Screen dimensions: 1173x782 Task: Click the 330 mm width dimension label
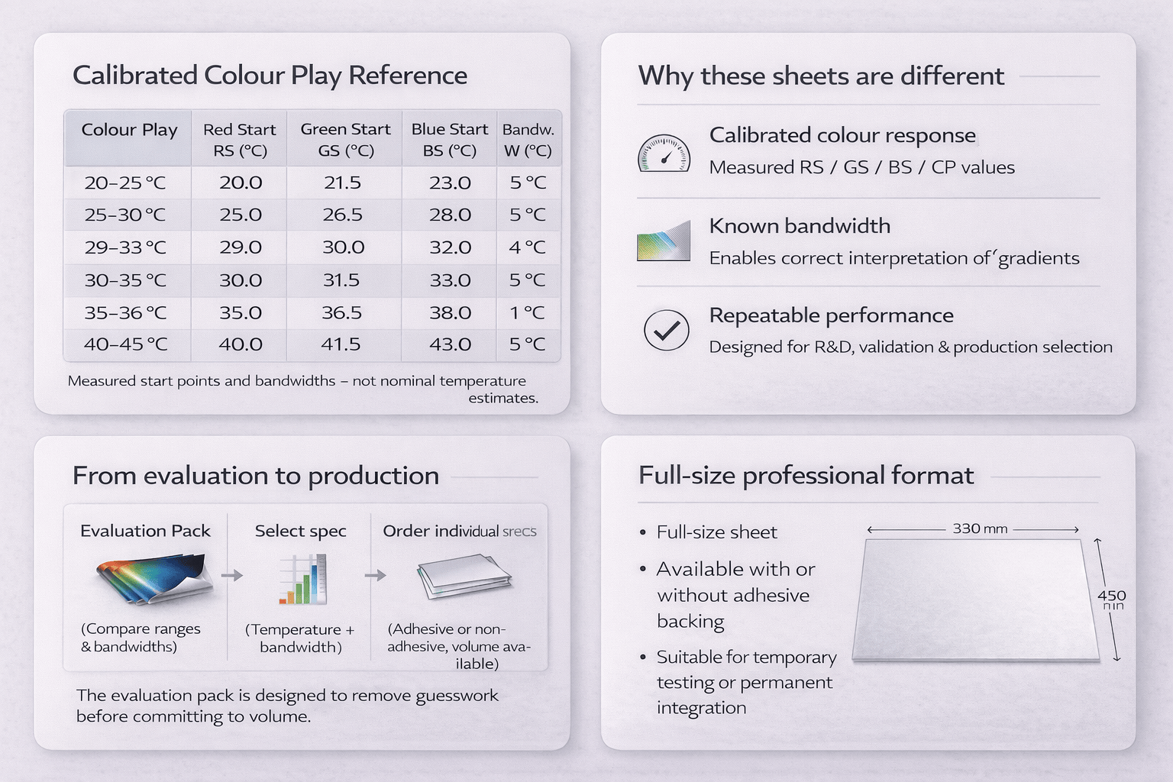980,528
